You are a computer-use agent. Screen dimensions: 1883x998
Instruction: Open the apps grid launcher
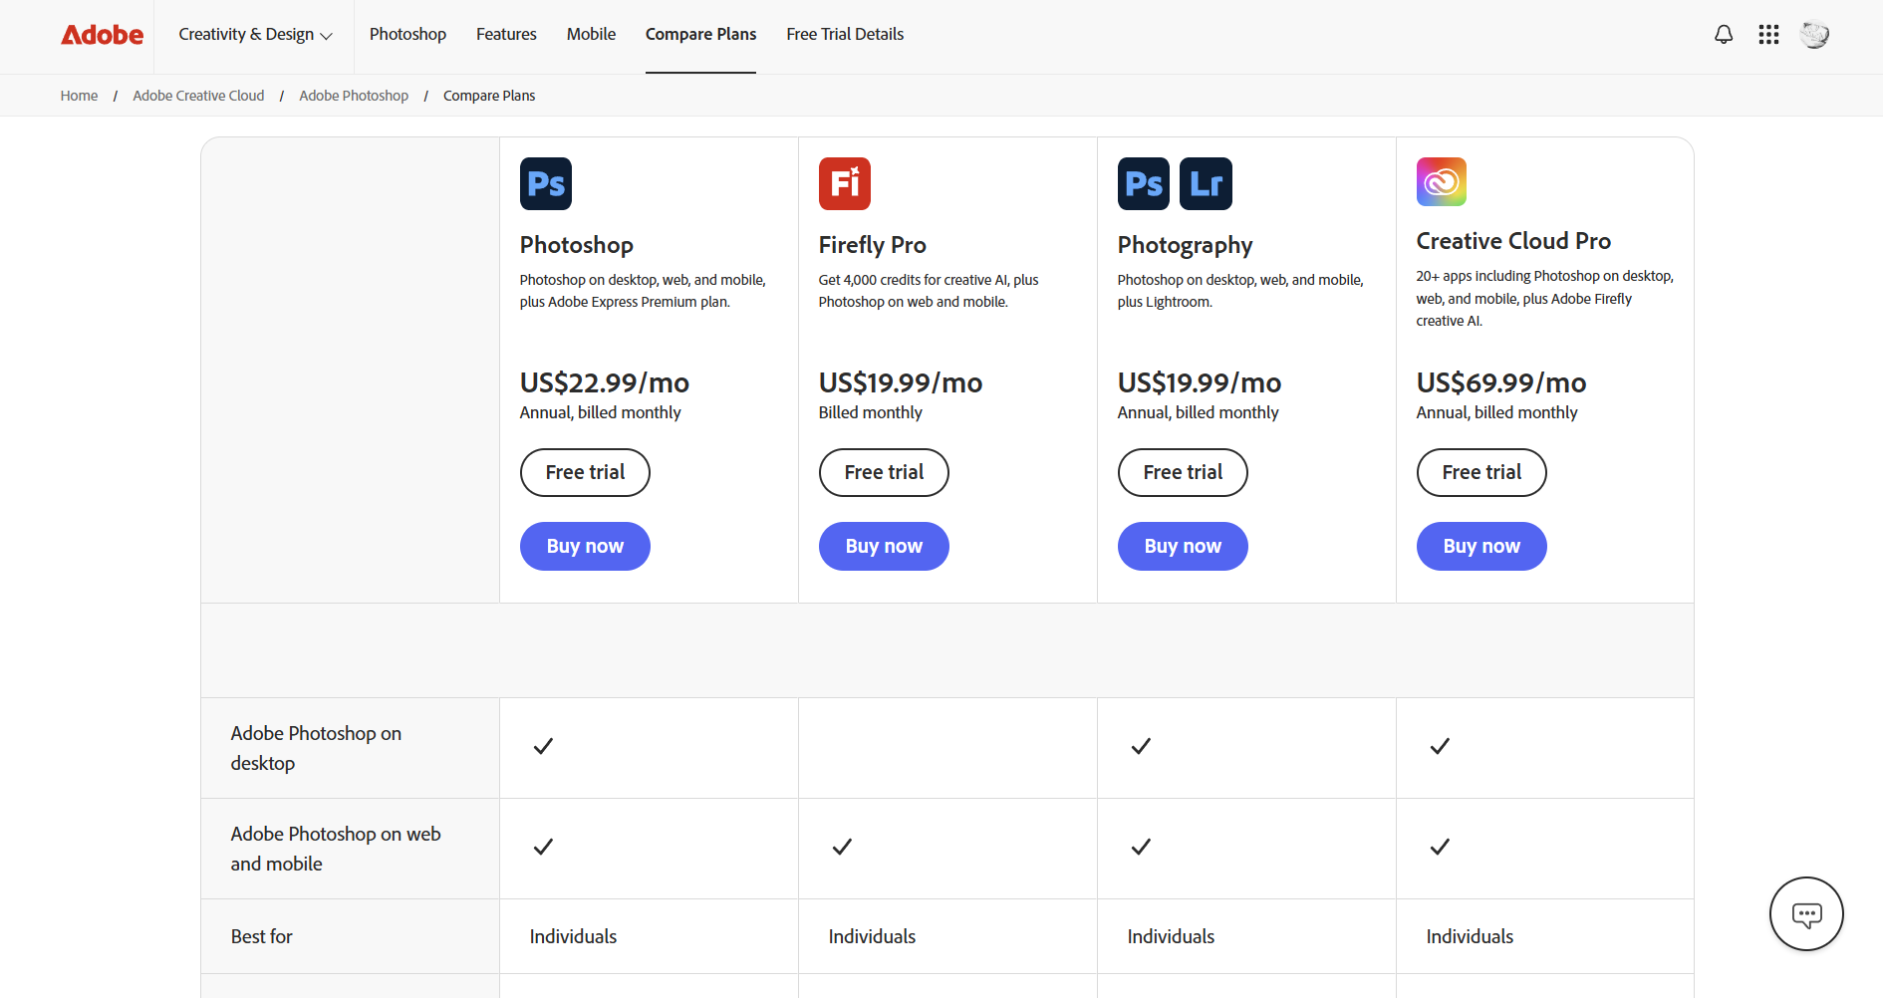pos(1768,35)
